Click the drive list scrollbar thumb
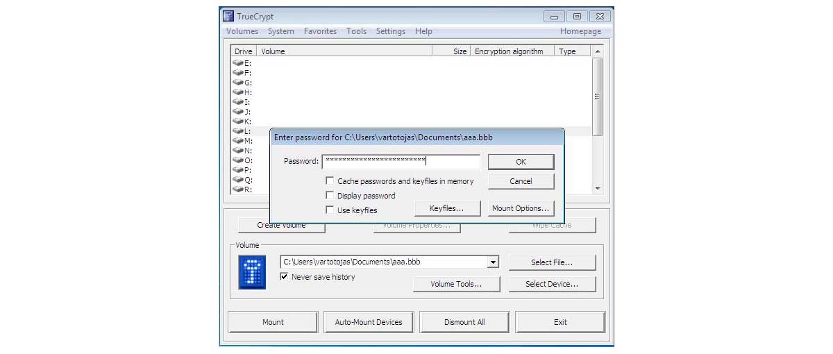833x354 pixels. (598, 96)
